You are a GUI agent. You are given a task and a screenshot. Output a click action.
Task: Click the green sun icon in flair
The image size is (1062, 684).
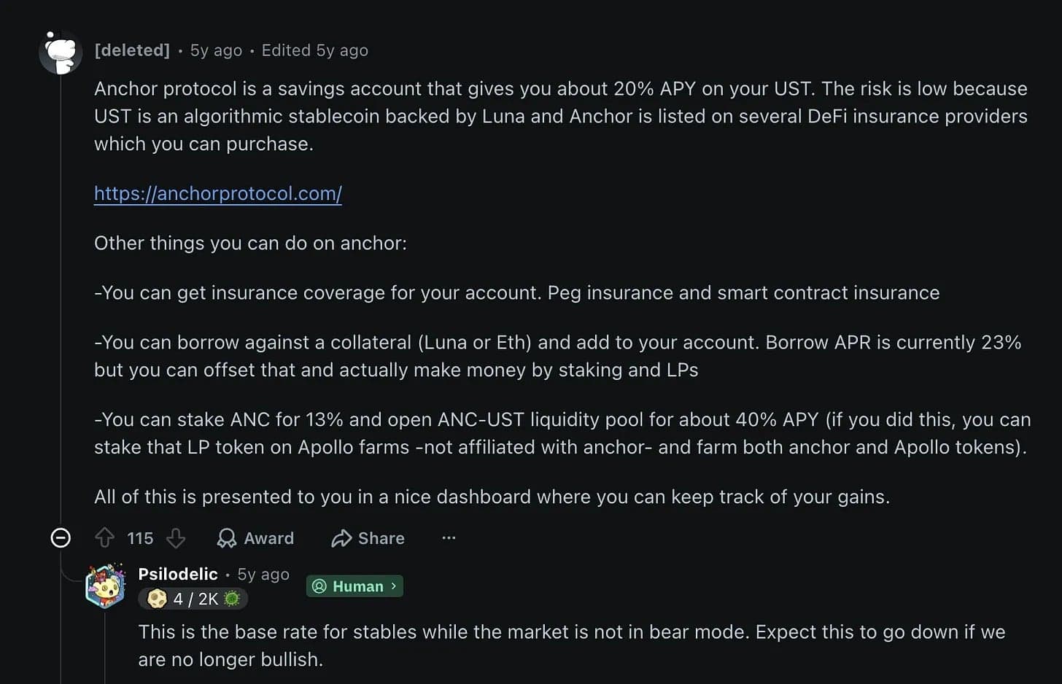point(232,599)
